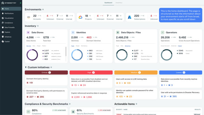The height and width of the screenshot is (115, 204).
Task: Select the Dashboard tab
Action: pyautogui.click(x=108, y=3)
